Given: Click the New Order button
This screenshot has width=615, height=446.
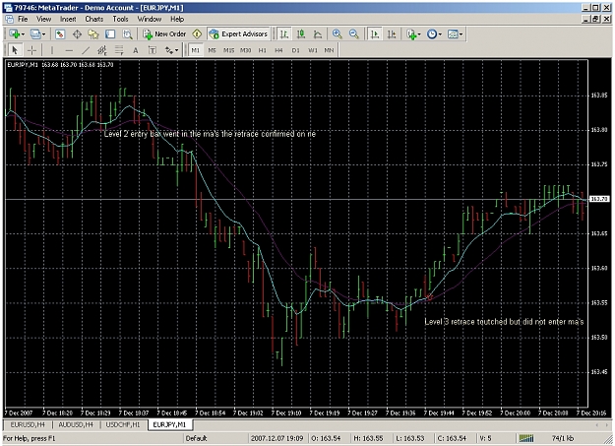Looking at the screenshot, I should pyautogui.click(x=164, y=34).
